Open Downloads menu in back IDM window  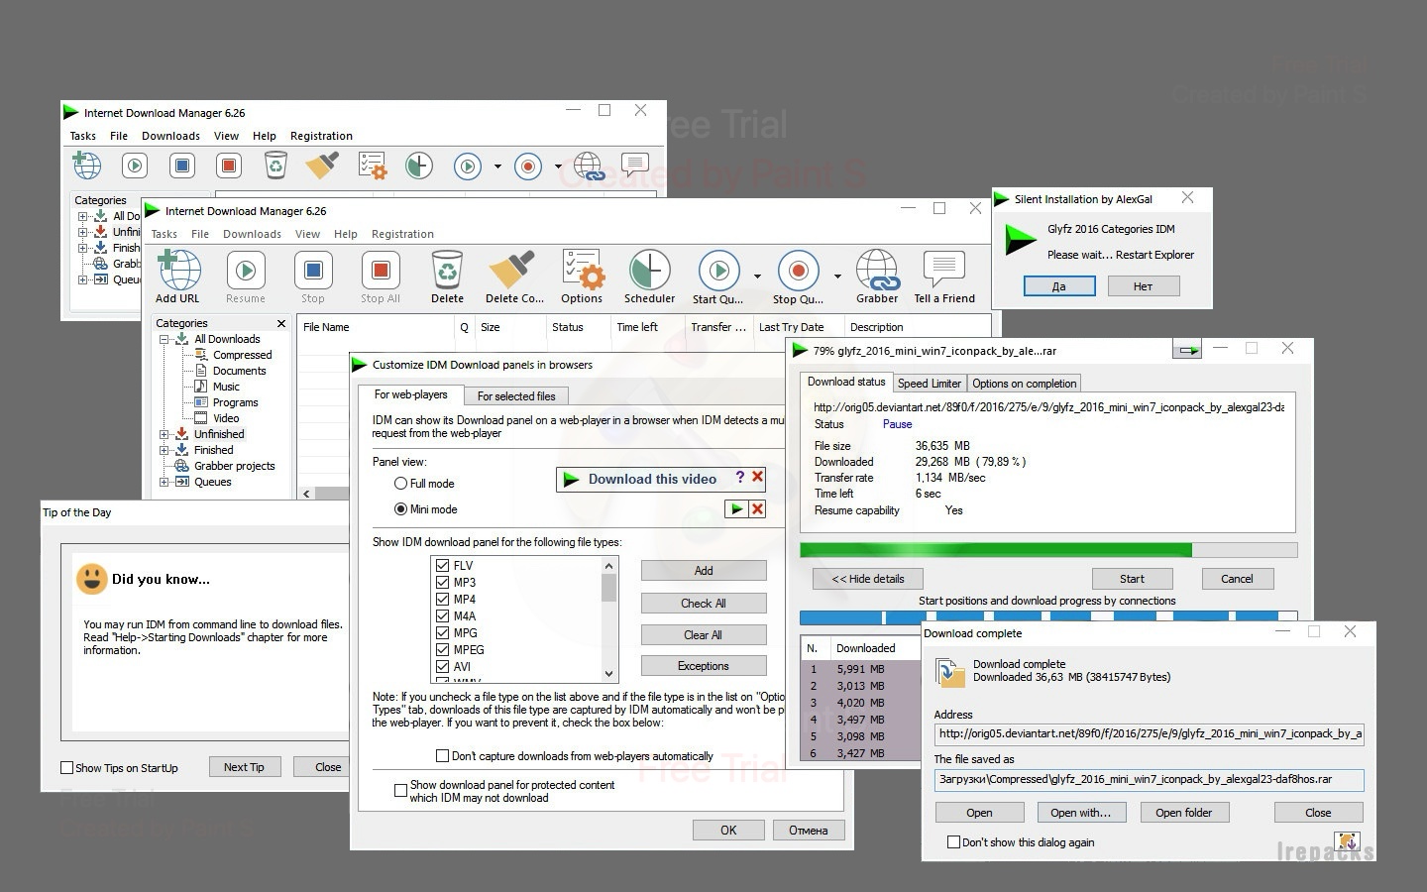click(170, 136)
